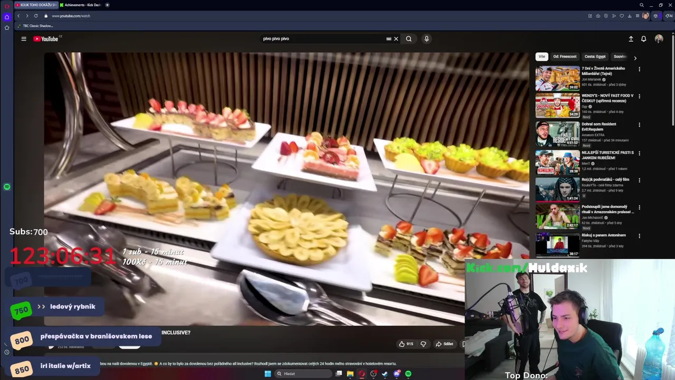Open the Opera AI assistant button

click(669, 16)
